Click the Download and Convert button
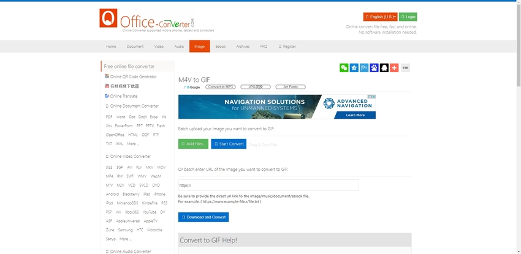The width and height of the screenshot is (521, 254). coord(203,217)
